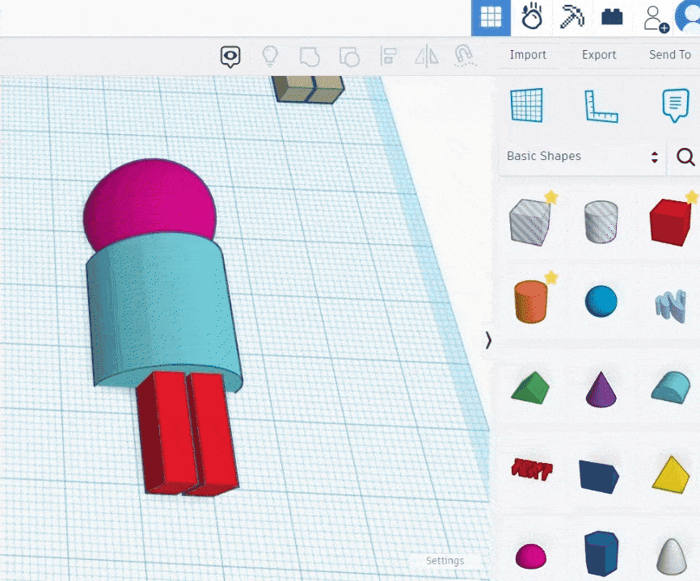Select the teal round-roof body on the workplane
This screenshot has width=700, height=581.
[x=162, y=309]
